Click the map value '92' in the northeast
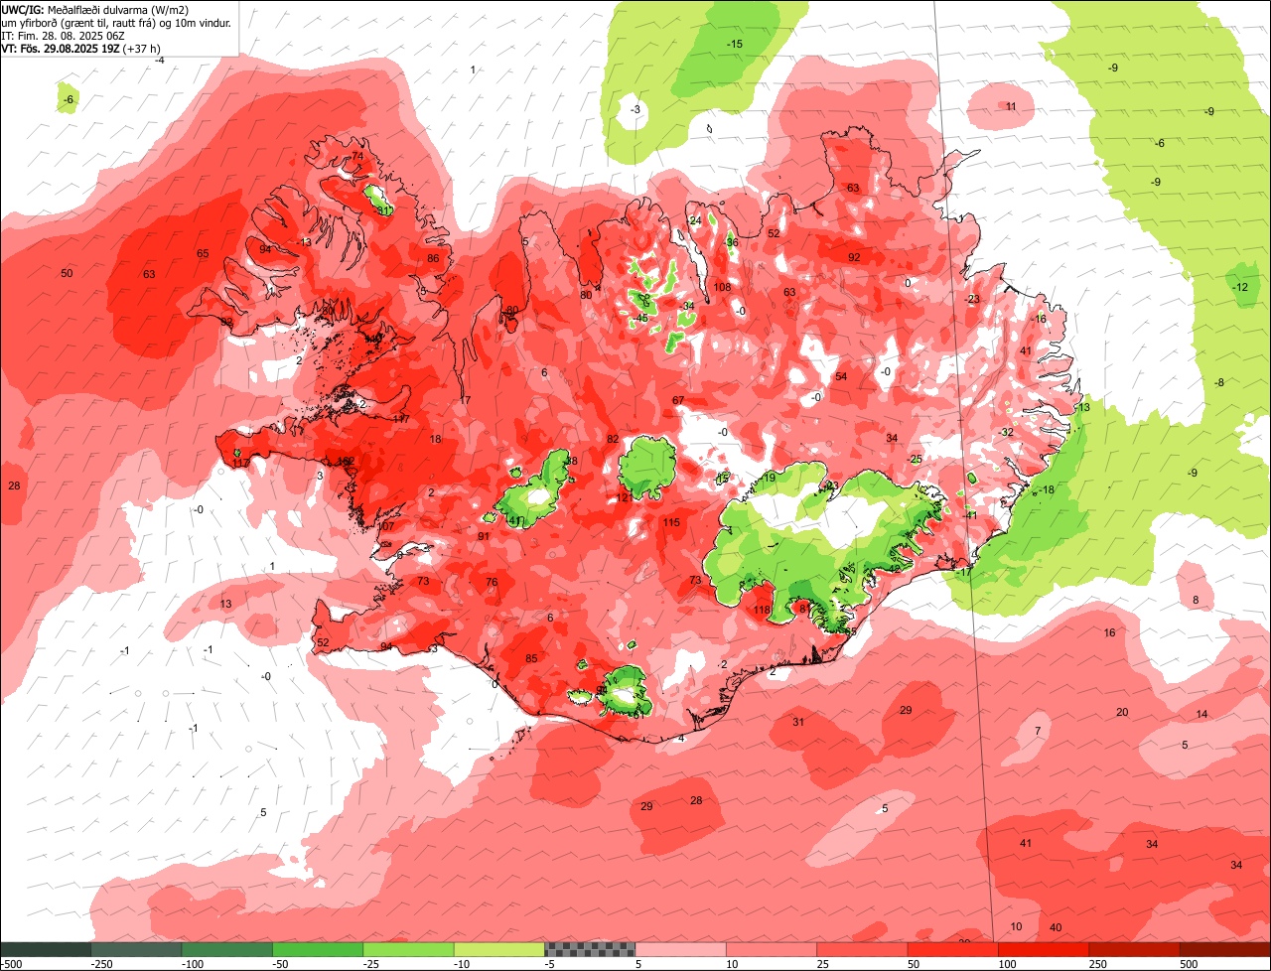 854,257
